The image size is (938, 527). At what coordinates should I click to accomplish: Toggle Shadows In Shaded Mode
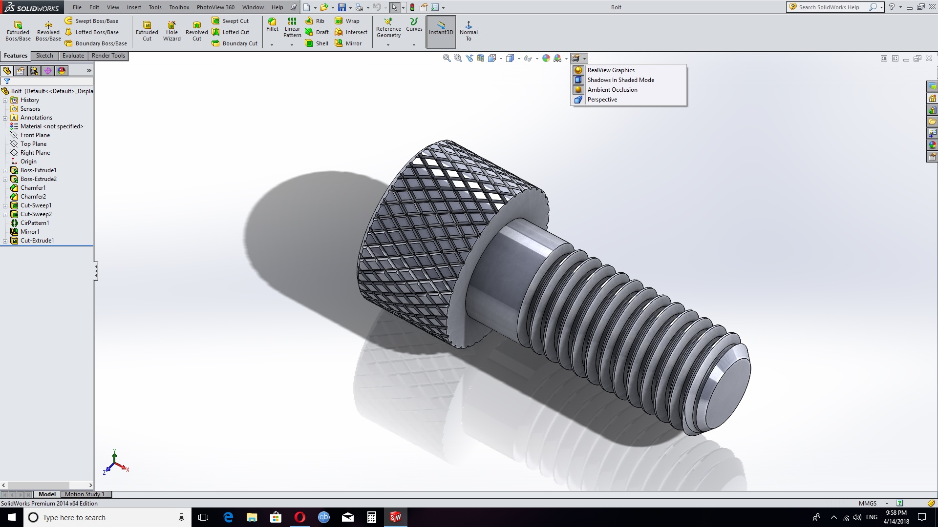(x=620, y=80)
